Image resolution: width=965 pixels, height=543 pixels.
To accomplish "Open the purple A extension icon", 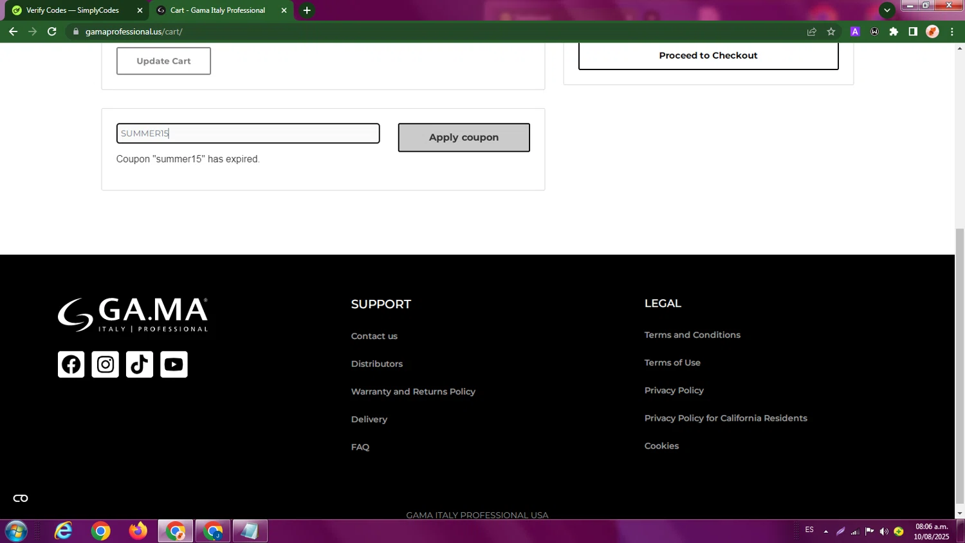I will 855,32.
